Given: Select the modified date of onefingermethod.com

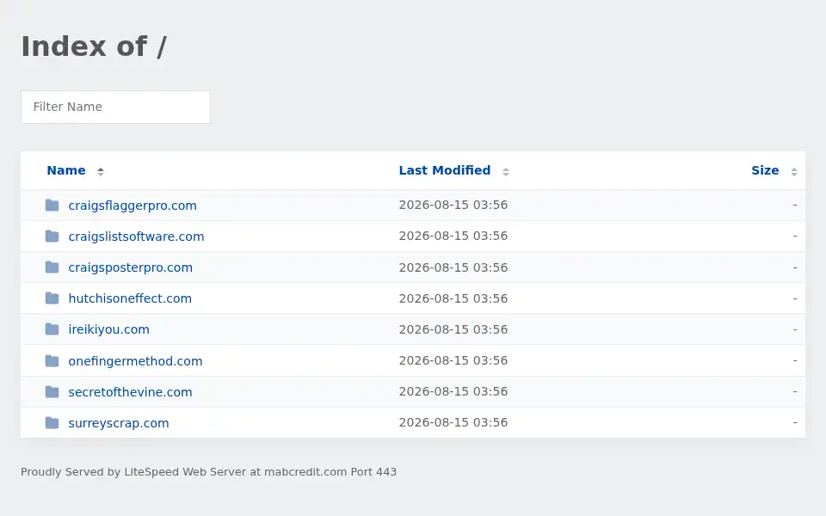Looking at the screenshot, I should 453,360.
